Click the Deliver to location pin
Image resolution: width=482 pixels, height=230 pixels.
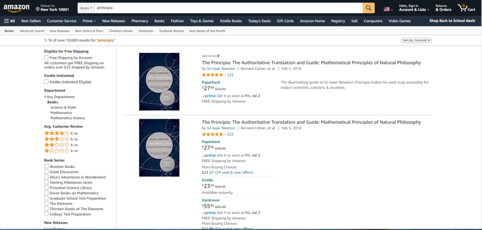coord(38,9)
